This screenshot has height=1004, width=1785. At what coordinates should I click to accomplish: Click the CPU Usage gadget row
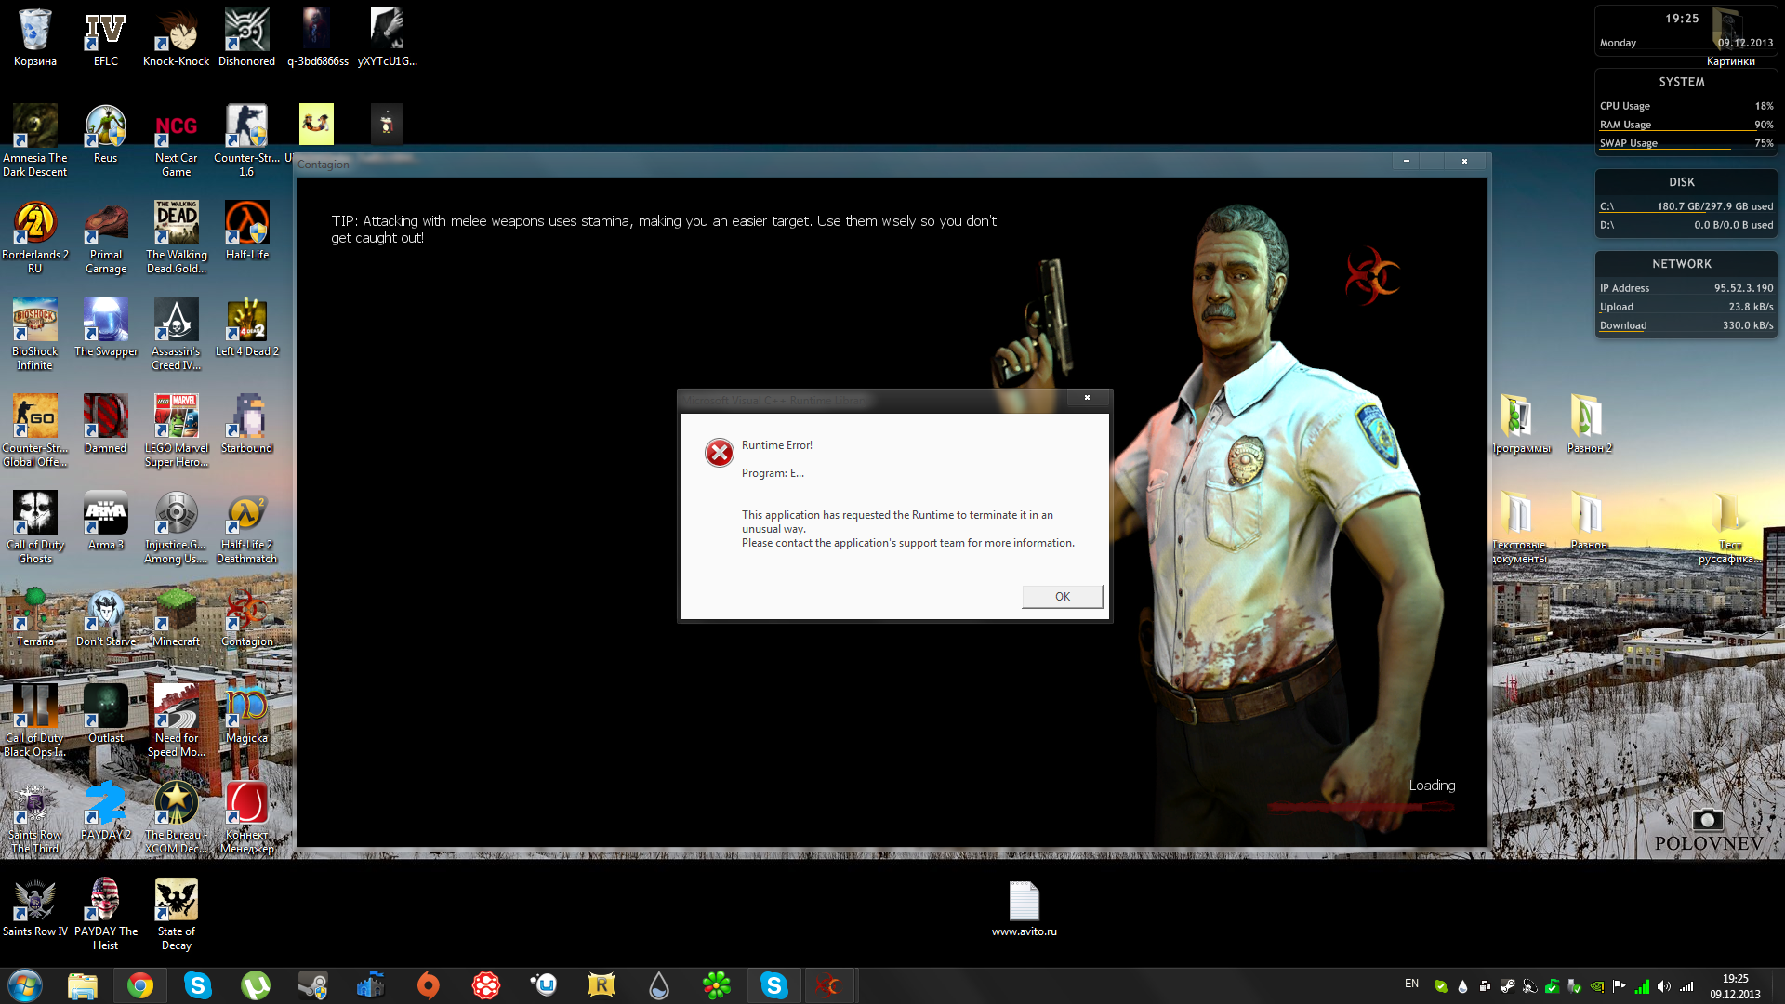(x=1686, y=106)
